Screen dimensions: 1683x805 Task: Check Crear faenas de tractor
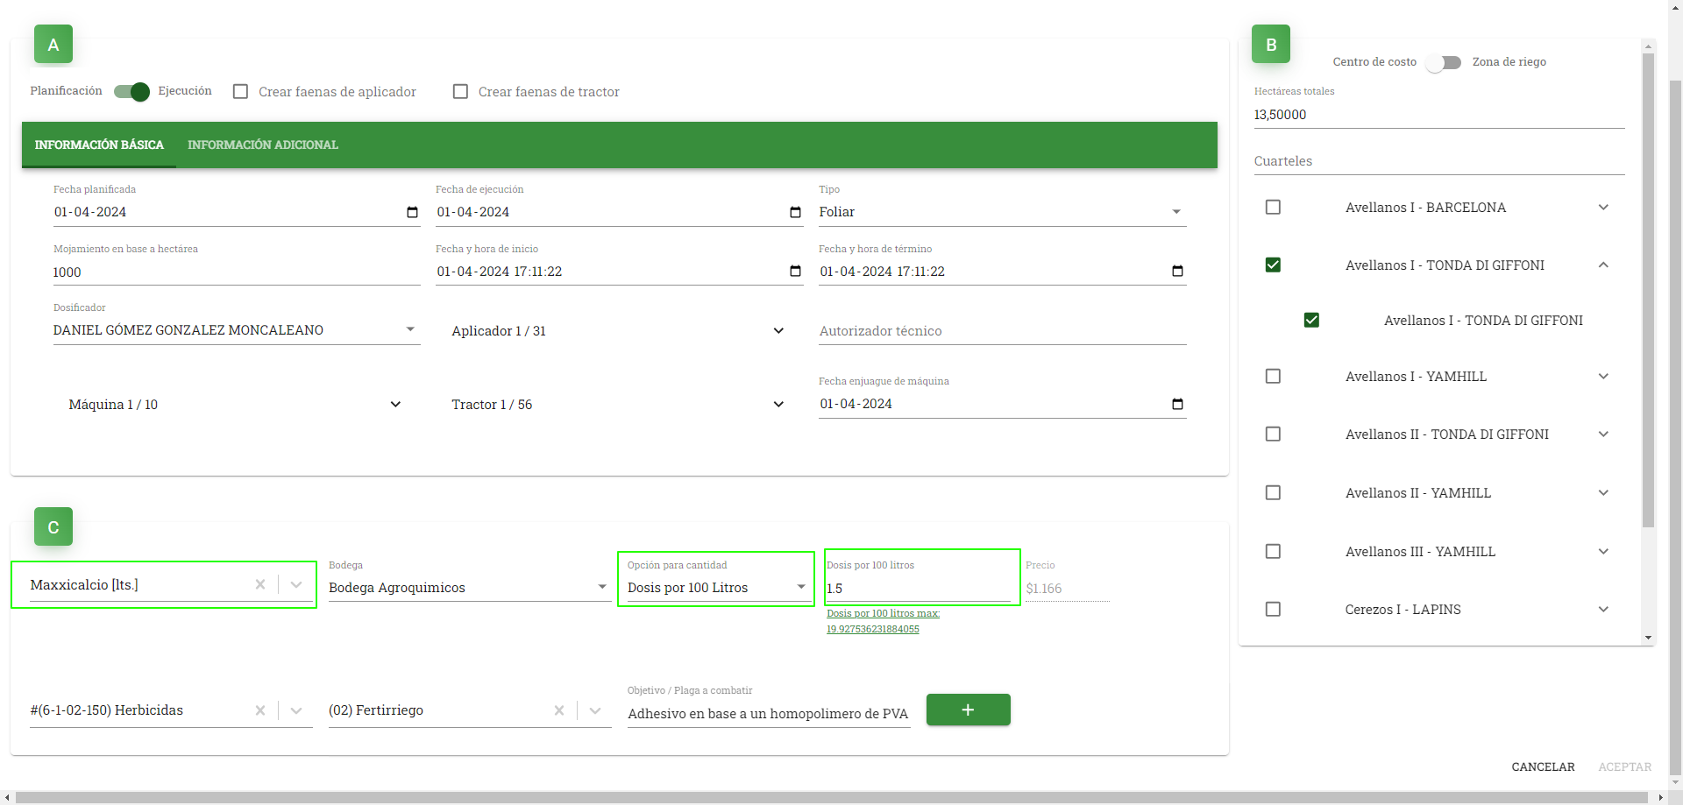[460, 91]
